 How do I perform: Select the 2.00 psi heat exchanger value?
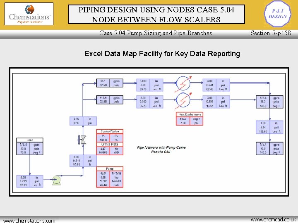183,123
